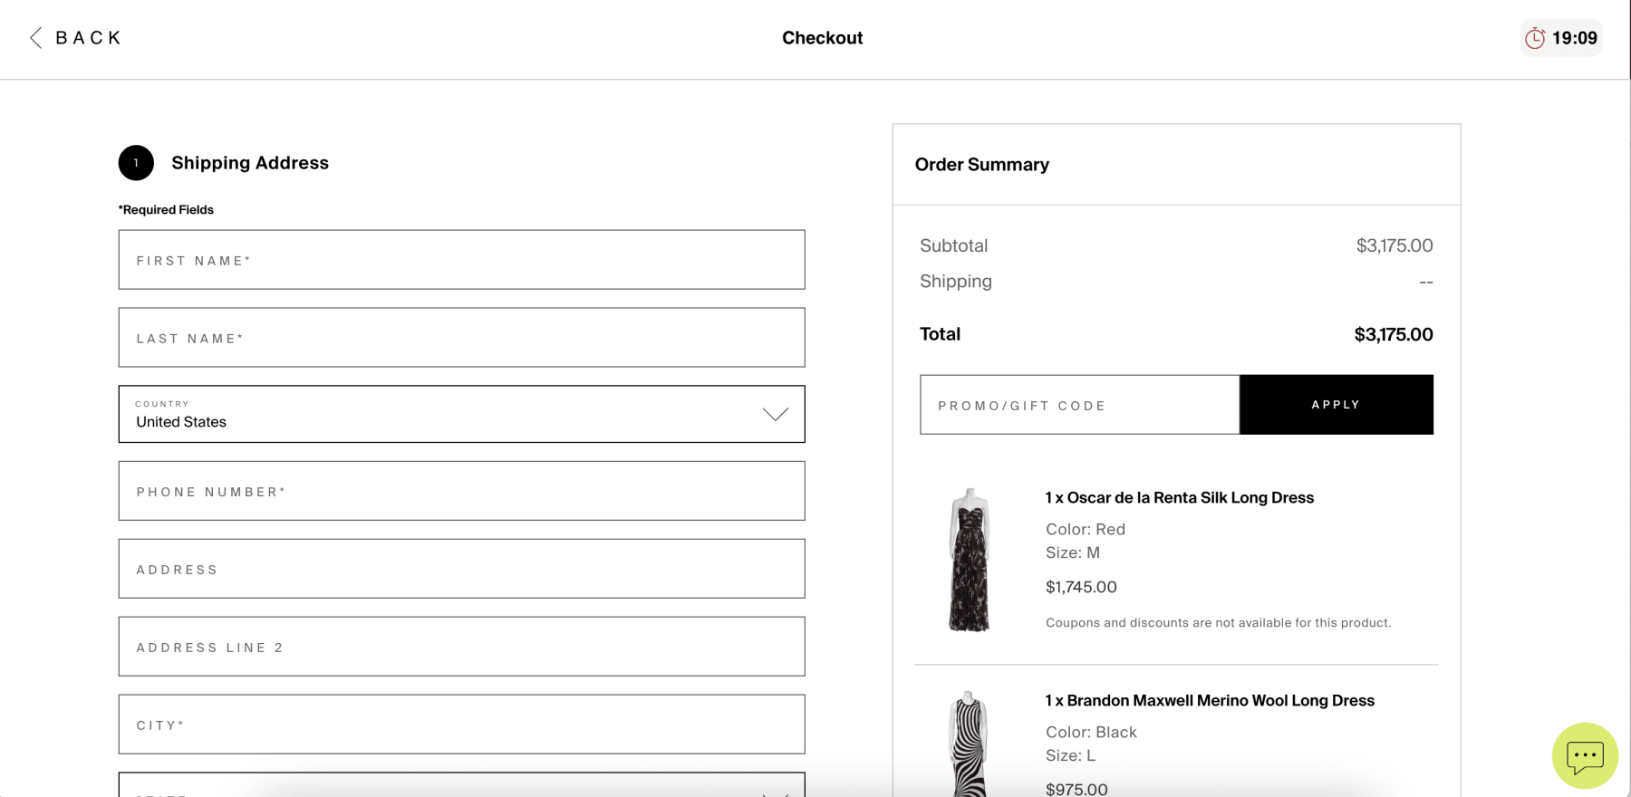Click the 19:09 countdown timer
This screenshot has height=797, width=1631.
pos(1574,38)
